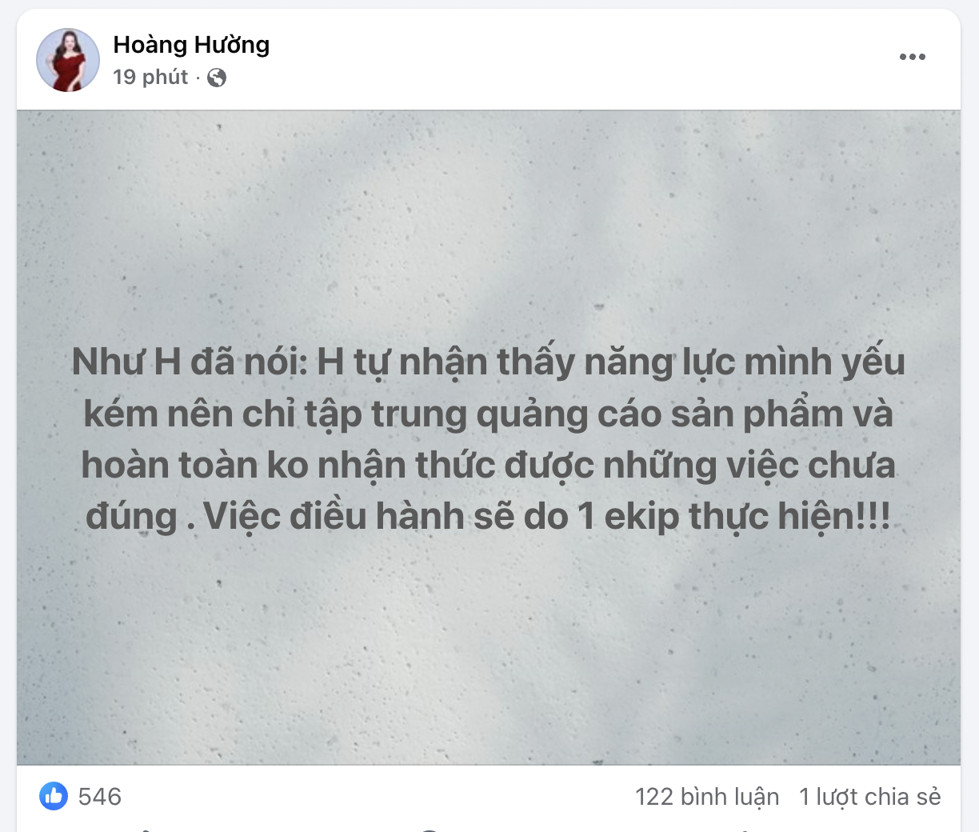979x832 pixels.
Task: Click the line "hoàn toàn ko nhận thức được"
Action: point(339,466)
